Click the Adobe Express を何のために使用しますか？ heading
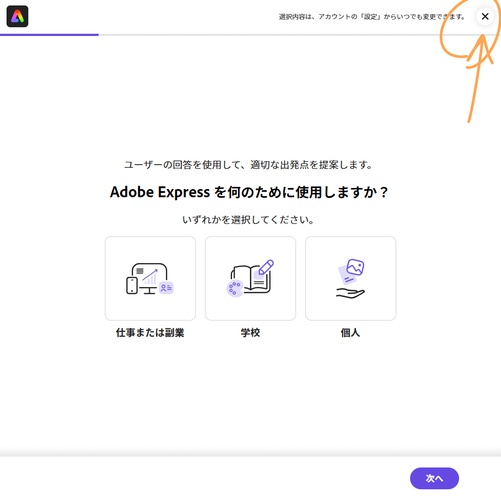The image size is (501, 498). tap(249, 192)
